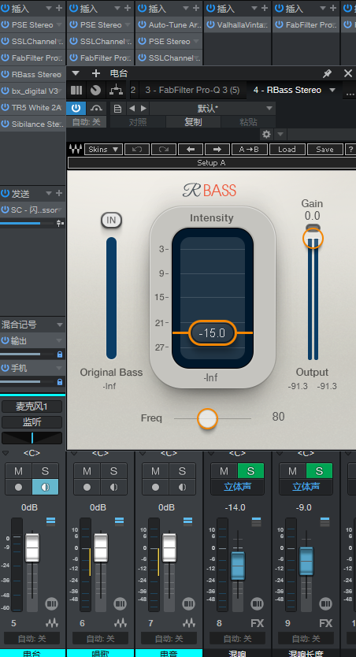Switch to 3 - FabFilter Pro-Q 3 tab
The height and width of the screenshot is (657, 356).
(192, 90)
